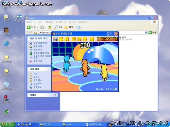Select 파일 복사 copy file task
170x127 pixels.
pyautogui.click(x=36, y=50)
